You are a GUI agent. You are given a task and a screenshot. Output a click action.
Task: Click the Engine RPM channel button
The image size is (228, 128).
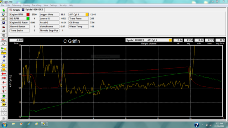pyautogui.click(x=18, y=15)
